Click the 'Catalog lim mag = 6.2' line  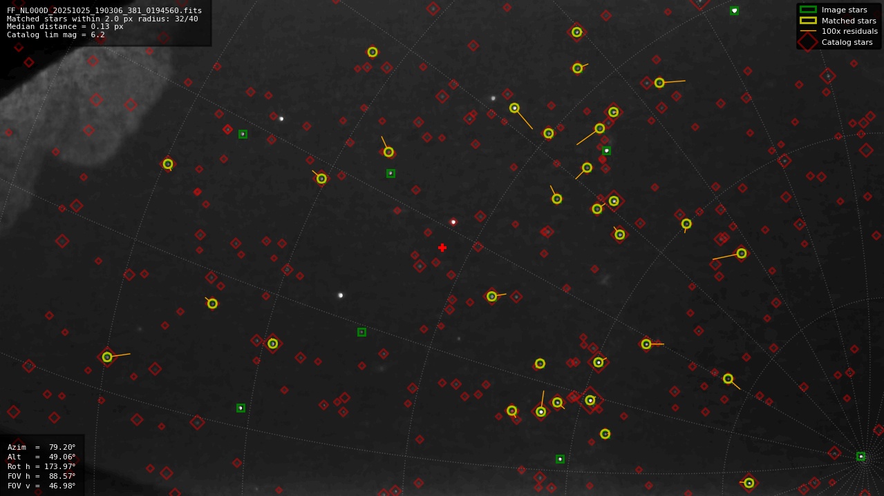(x=56, y=34)
